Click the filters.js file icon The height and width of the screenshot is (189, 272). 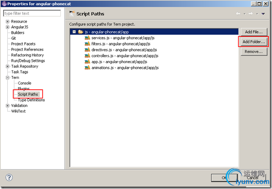(x=87, y=44)
